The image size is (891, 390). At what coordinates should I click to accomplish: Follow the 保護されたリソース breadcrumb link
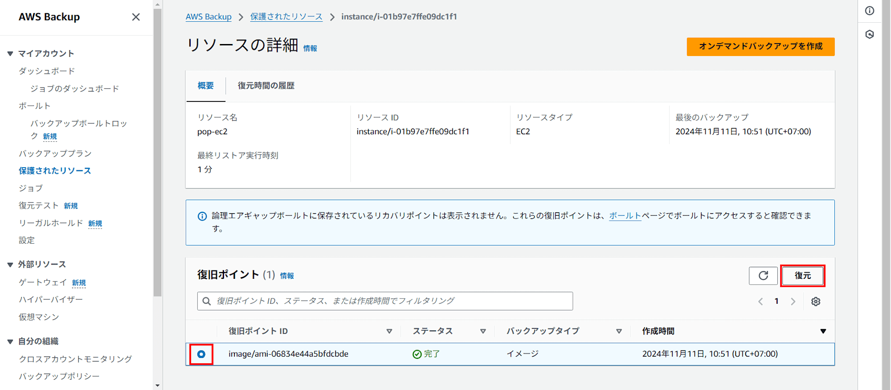286,17
